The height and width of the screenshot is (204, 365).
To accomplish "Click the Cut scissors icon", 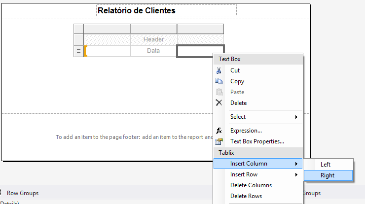I will (x=219, y=70).
